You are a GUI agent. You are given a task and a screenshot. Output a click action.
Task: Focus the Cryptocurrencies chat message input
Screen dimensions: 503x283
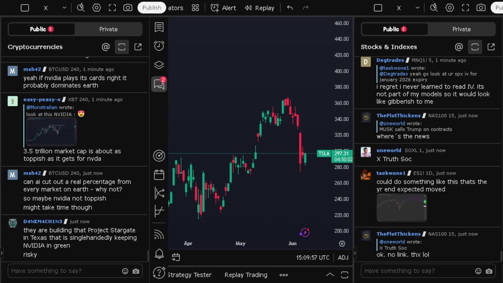click(65, 271)
